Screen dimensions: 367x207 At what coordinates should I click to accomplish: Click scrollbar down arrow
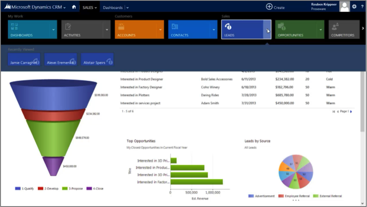362,203
